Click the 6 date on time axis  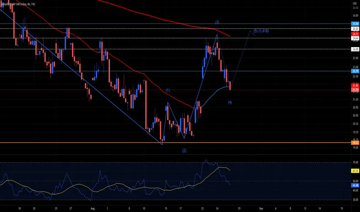click(275, 209)
